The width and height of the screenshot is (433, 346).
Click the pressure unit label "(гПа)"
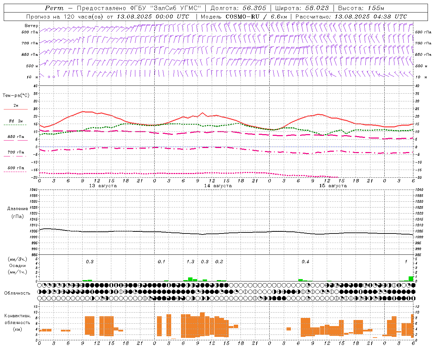coord(18,216)
